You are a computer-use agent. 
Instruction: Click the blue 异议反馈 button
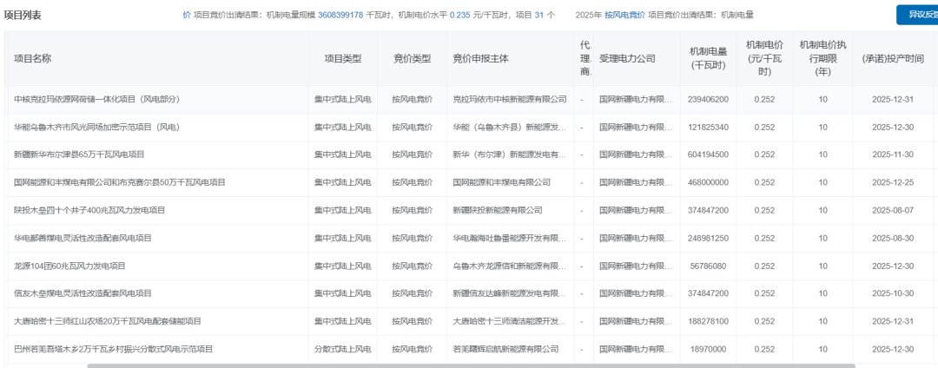pyautogui.click(x=918, y=15)
